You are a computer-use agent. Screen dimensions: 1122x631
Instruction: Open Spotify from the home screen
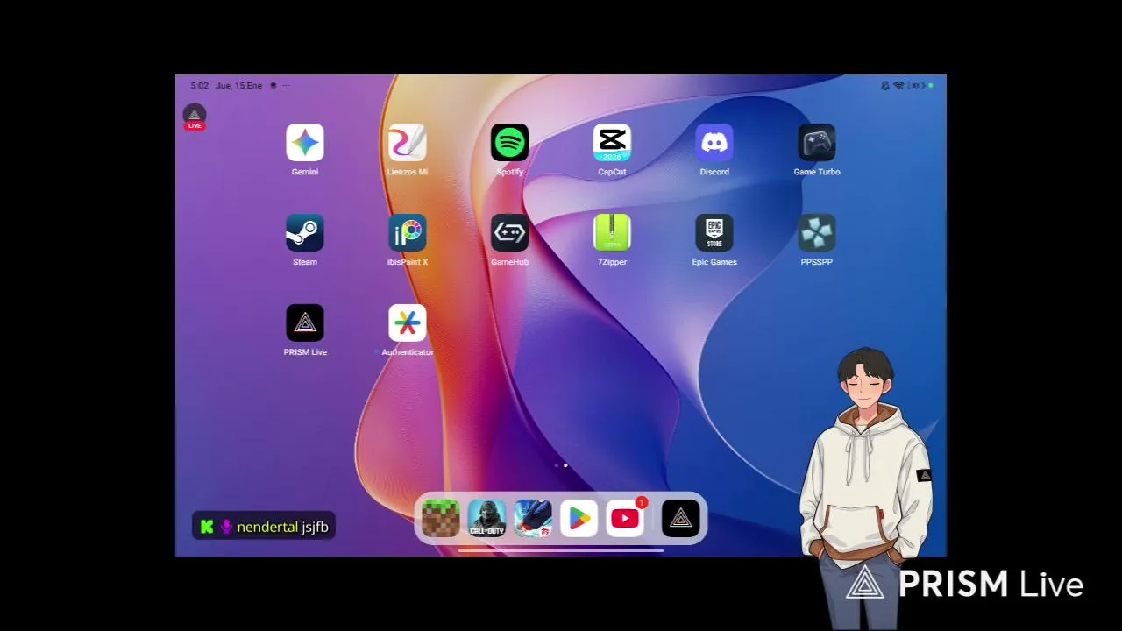510,143
